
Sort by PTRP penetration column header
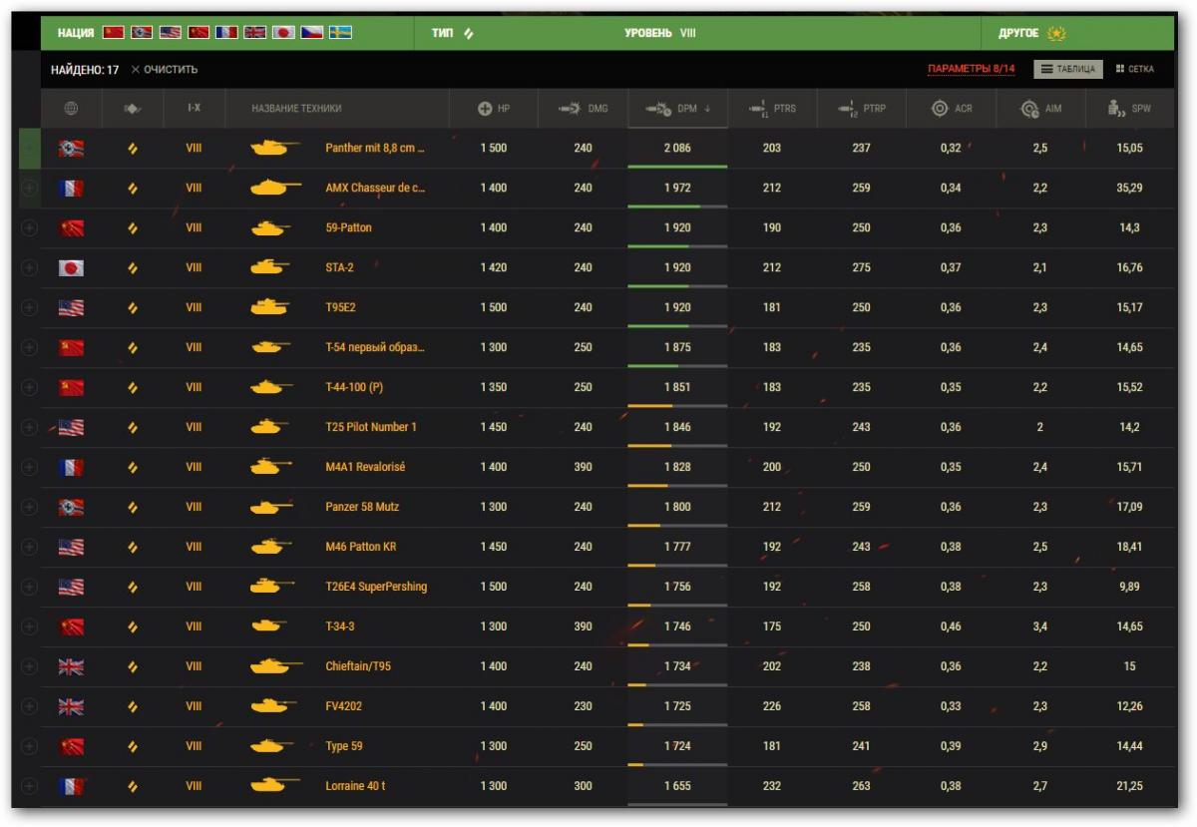point(861,108)
